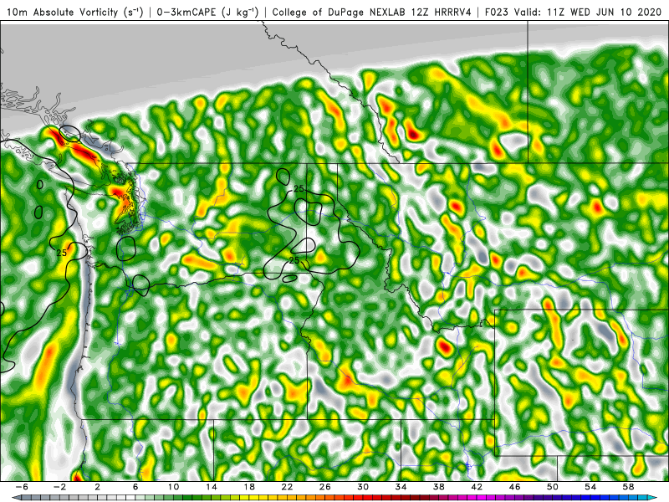Click the '10m Absolute Vorticity' title text

point(62,12)
